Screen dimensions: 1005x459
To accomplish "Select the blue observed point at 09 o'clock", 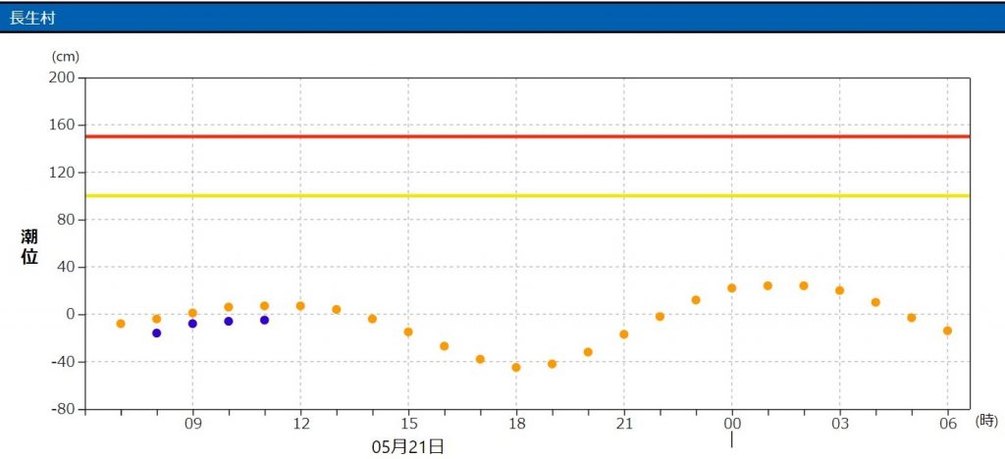I will pos(192,324).
